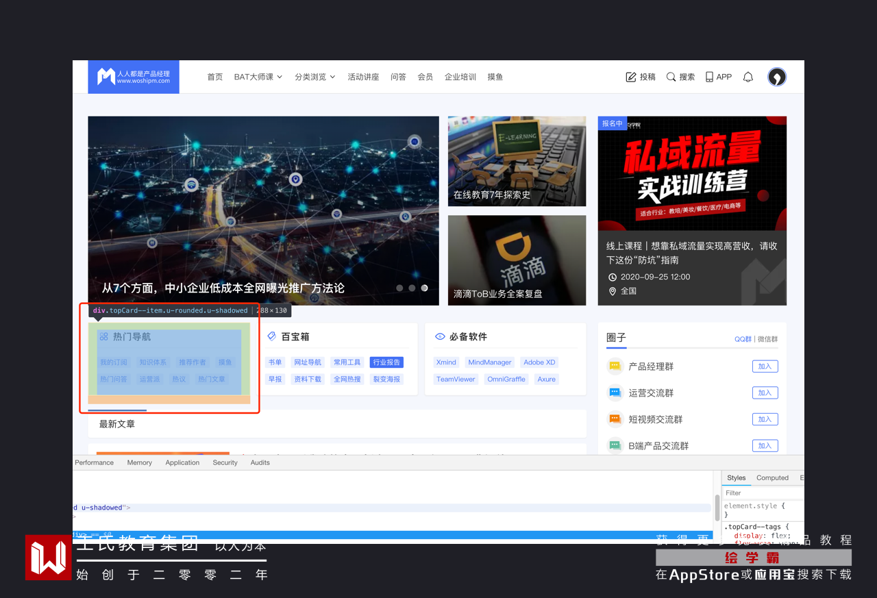The width and height of the screenshot is (877, 598).
Task: Open notifications bell icon
Action: point(748,77)
